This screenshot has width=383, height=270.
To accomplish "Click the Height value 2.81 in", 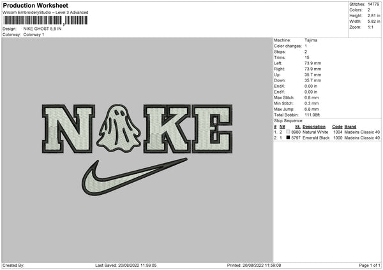I will [373, 15].
